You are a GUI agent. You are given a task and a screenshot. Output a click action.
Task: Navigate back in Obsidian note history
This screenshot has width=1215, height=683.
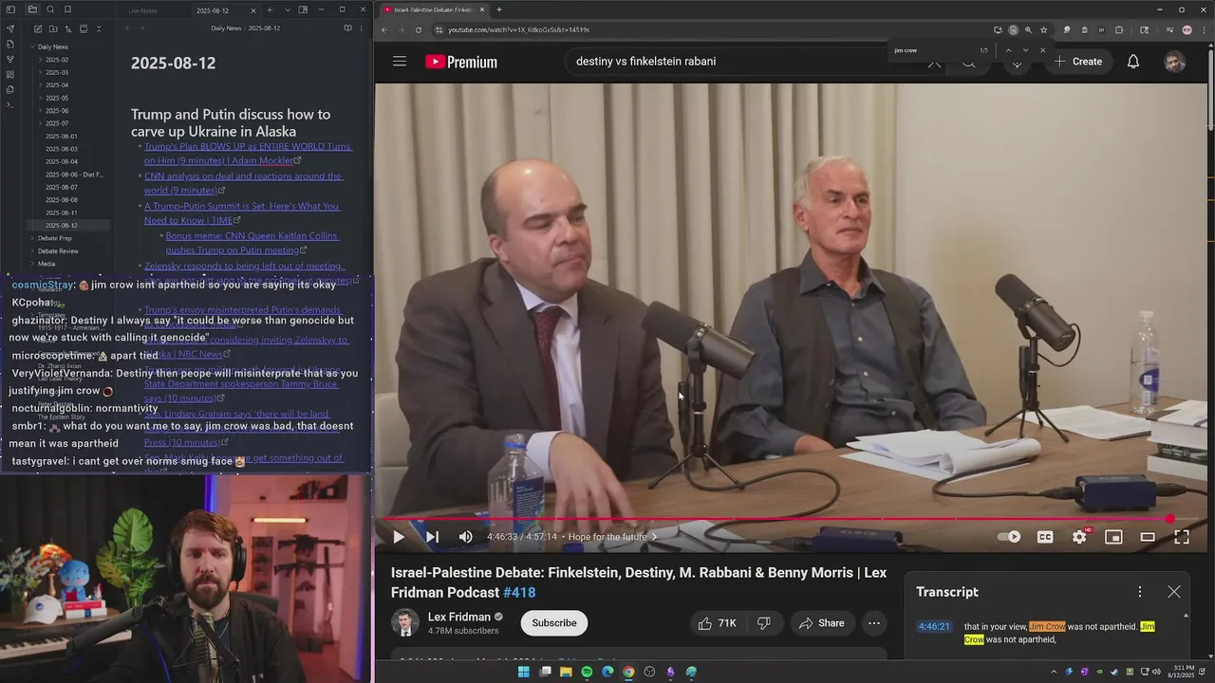pyautogui.click(x=127, y=28)
